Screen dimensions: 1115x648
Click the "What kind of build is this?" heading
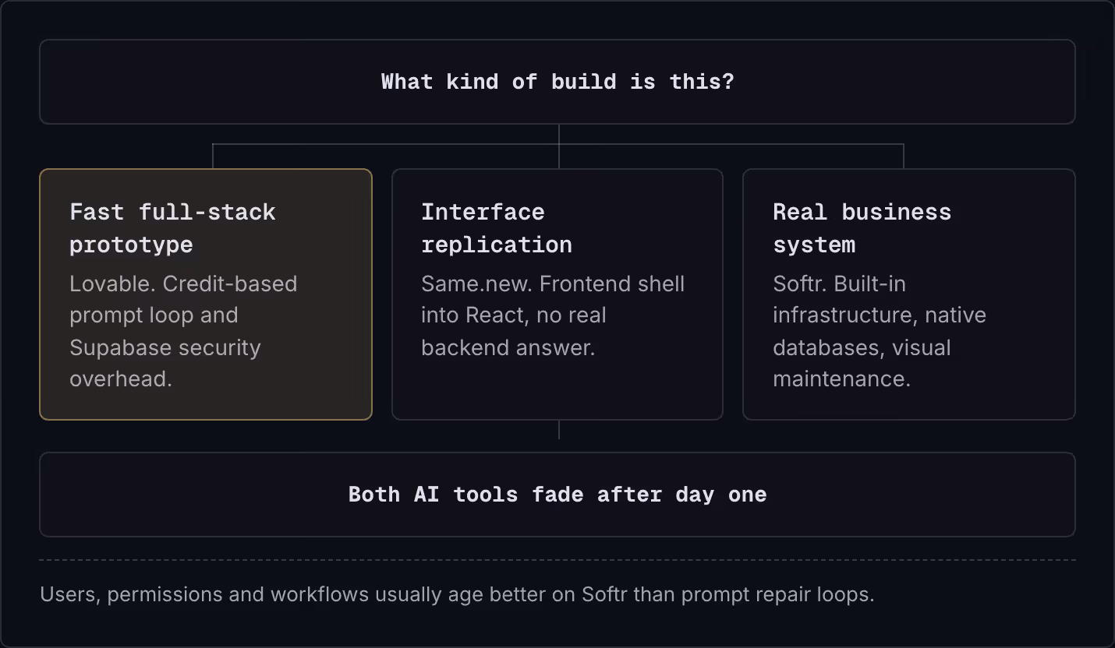click(x=557, y=82)
